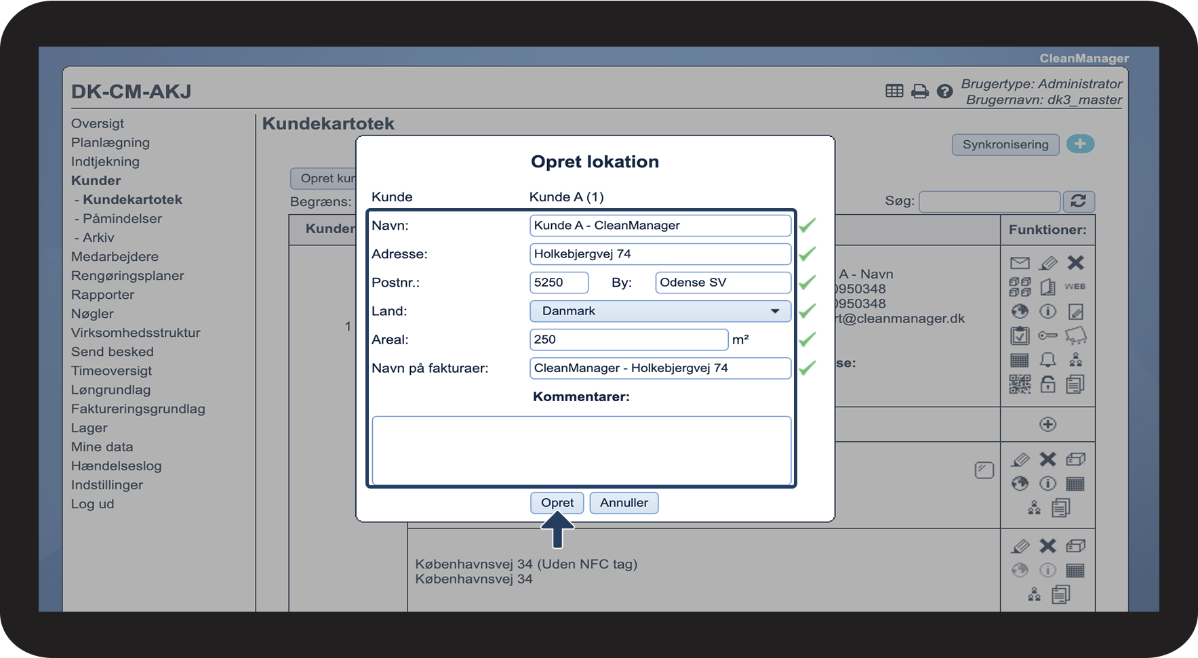The height and width of the screenshot is (658, 1198).
Task: Open Faktureringsgrundlag in the sidebar
Action: pyautogui.click(x=138, y=408)
